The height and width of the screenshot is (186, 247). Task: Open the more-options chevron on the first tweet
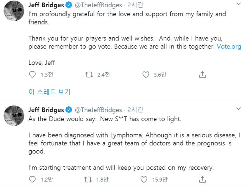[x=239, y=4]
